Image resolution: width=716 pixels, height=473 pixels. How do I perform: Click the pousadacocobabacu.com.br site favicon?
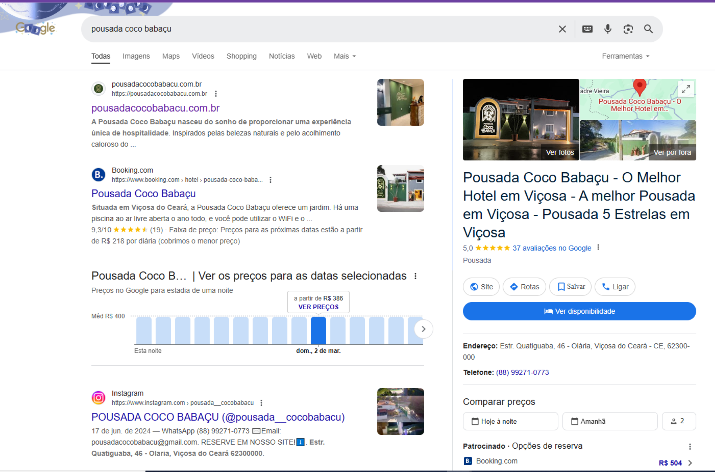[x=98, y=89]
